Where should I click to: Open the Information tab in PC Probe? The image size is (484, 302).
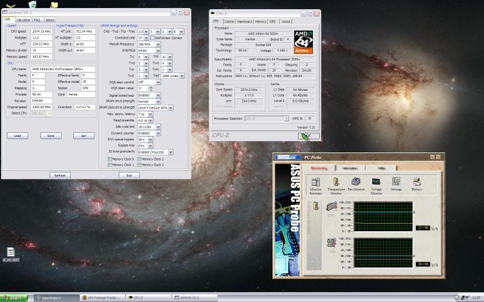(x=350, y=168)
